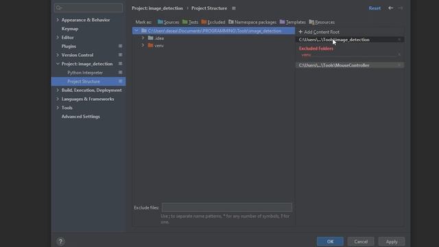Select the MouseController content root entry

coord(350,65)
